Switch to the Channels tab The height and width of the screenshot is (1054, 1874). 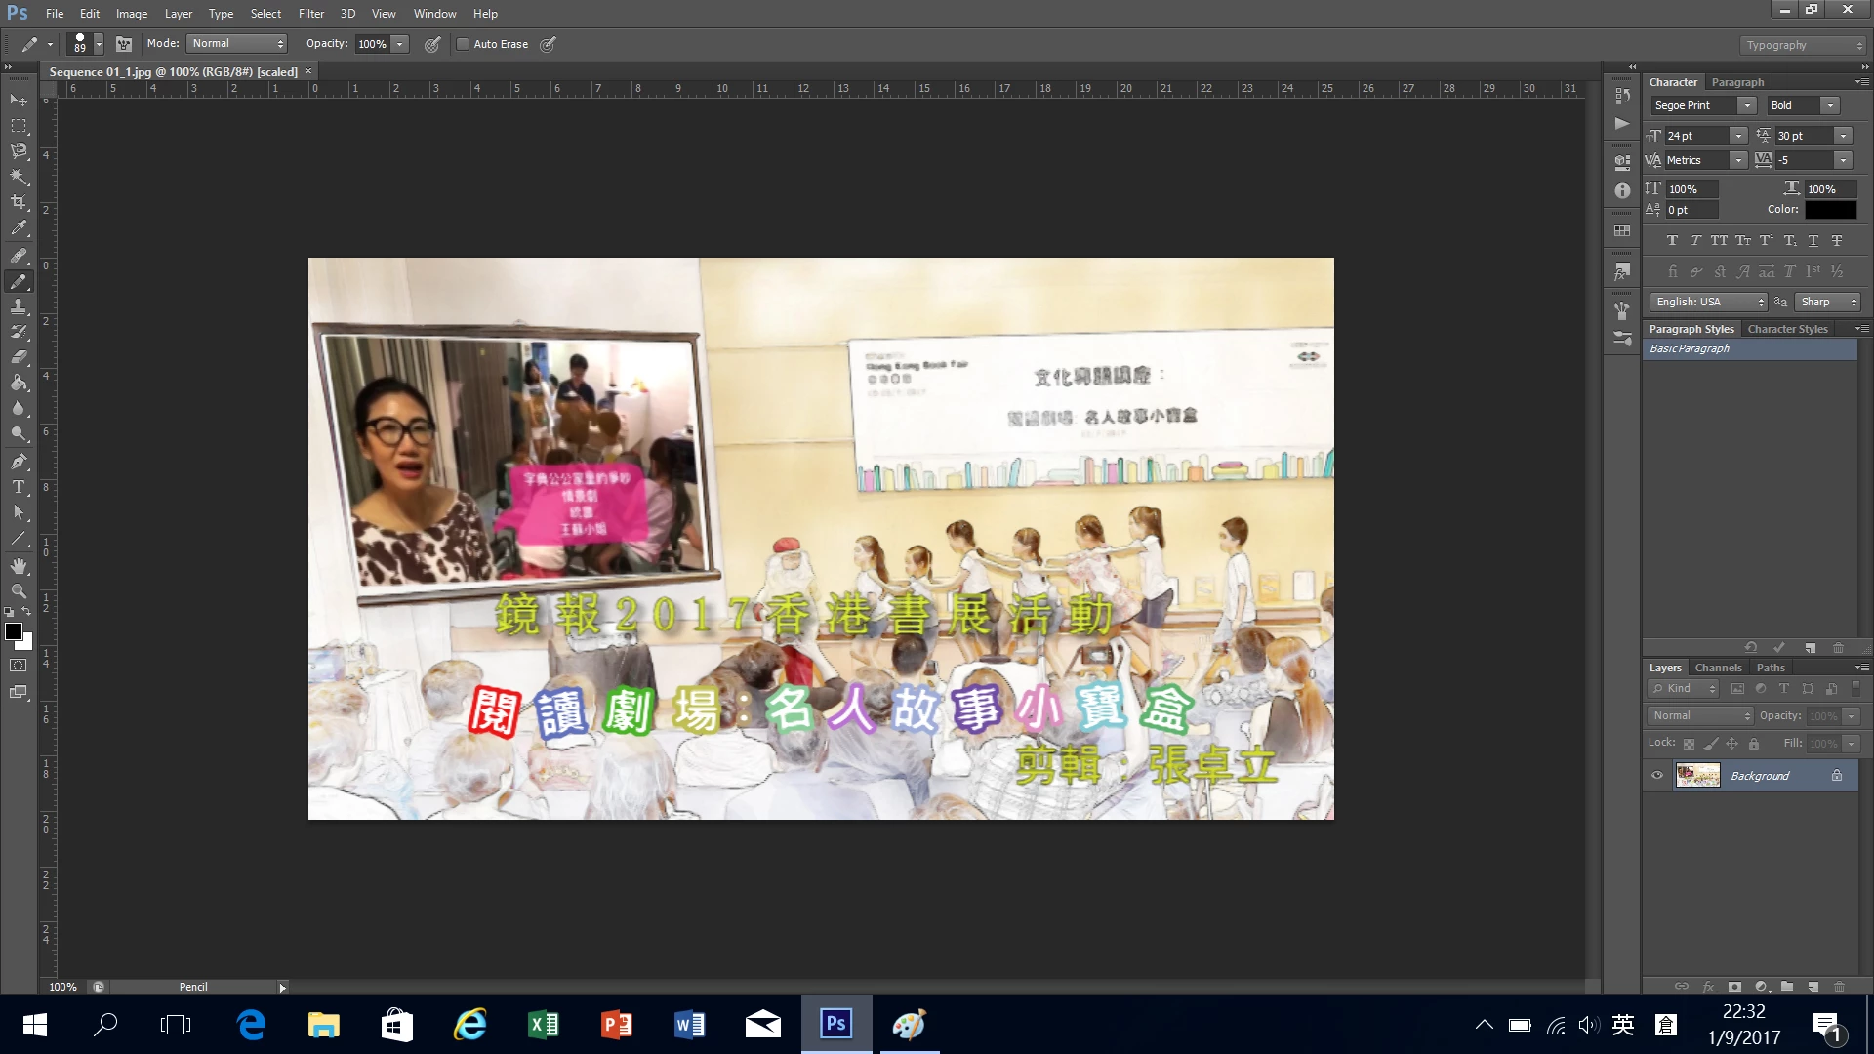click(x=1718, y=668)
